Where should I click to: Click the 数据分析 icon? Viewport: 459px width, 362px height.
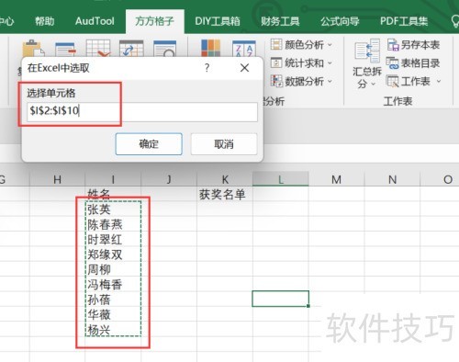pyautogui.click(x=276, y=81)
